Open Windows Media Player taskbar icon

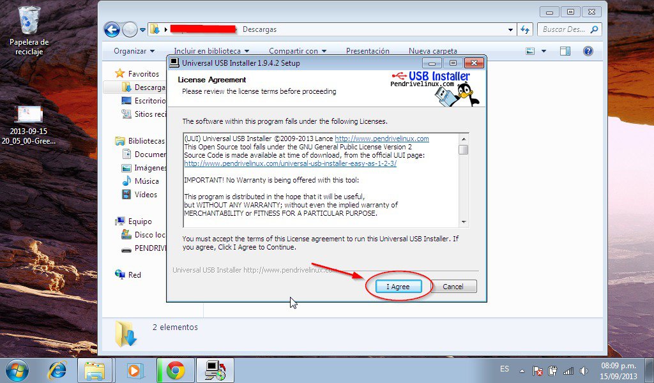click(135, 370)
